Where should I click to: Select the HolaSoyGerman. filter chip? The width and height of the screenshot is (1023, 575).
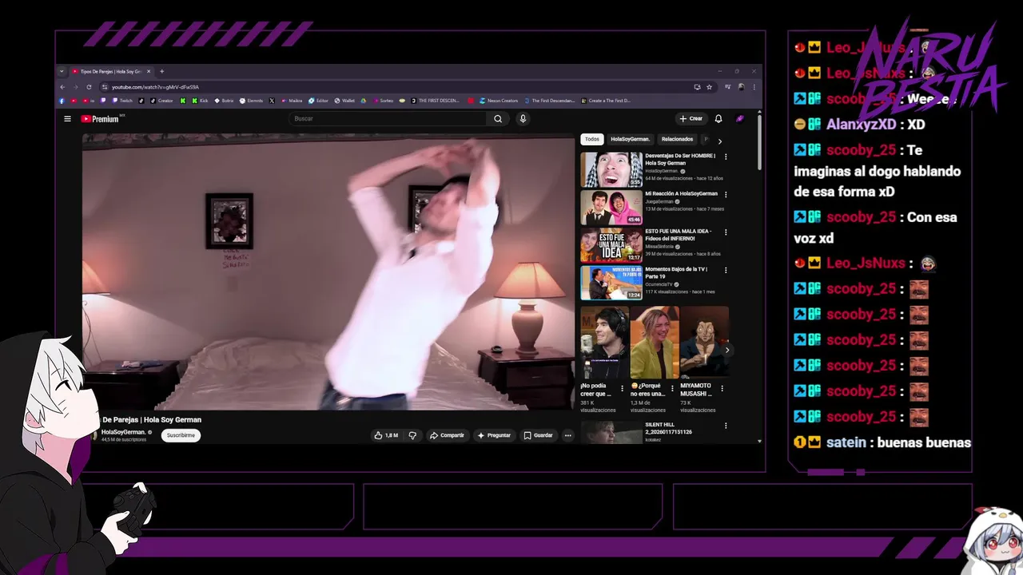(630, 139)
